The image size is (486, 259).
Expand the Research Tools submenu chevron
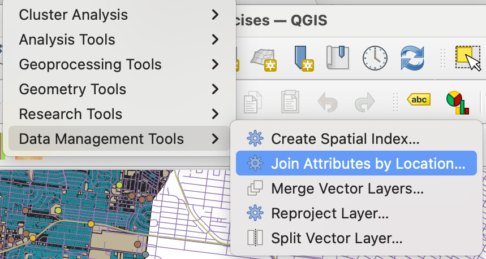tap(215, 114)
